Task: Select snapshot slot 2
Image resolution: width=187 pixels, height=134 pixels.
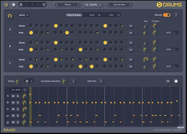Action: 27,5
